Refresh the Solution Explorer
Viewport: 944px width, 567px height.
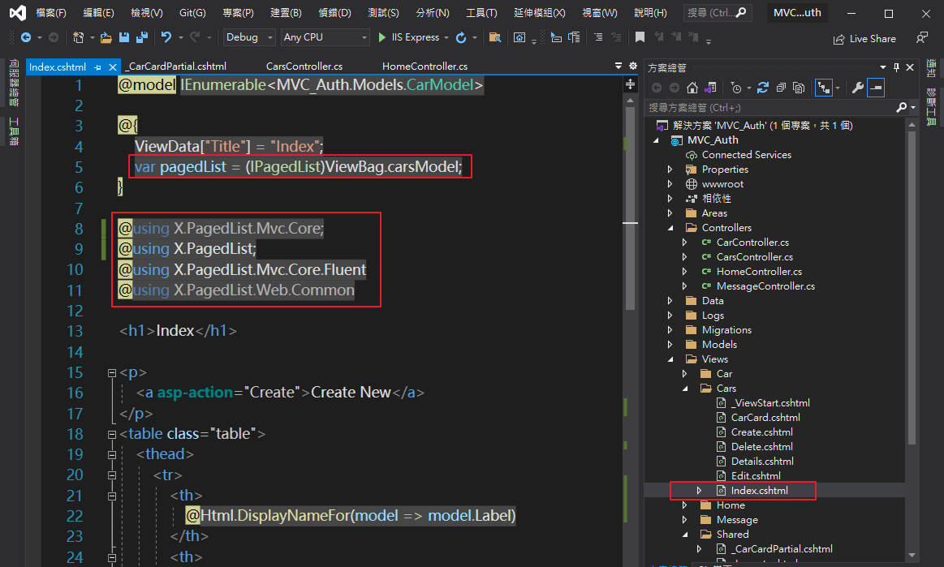coord(763,88)
